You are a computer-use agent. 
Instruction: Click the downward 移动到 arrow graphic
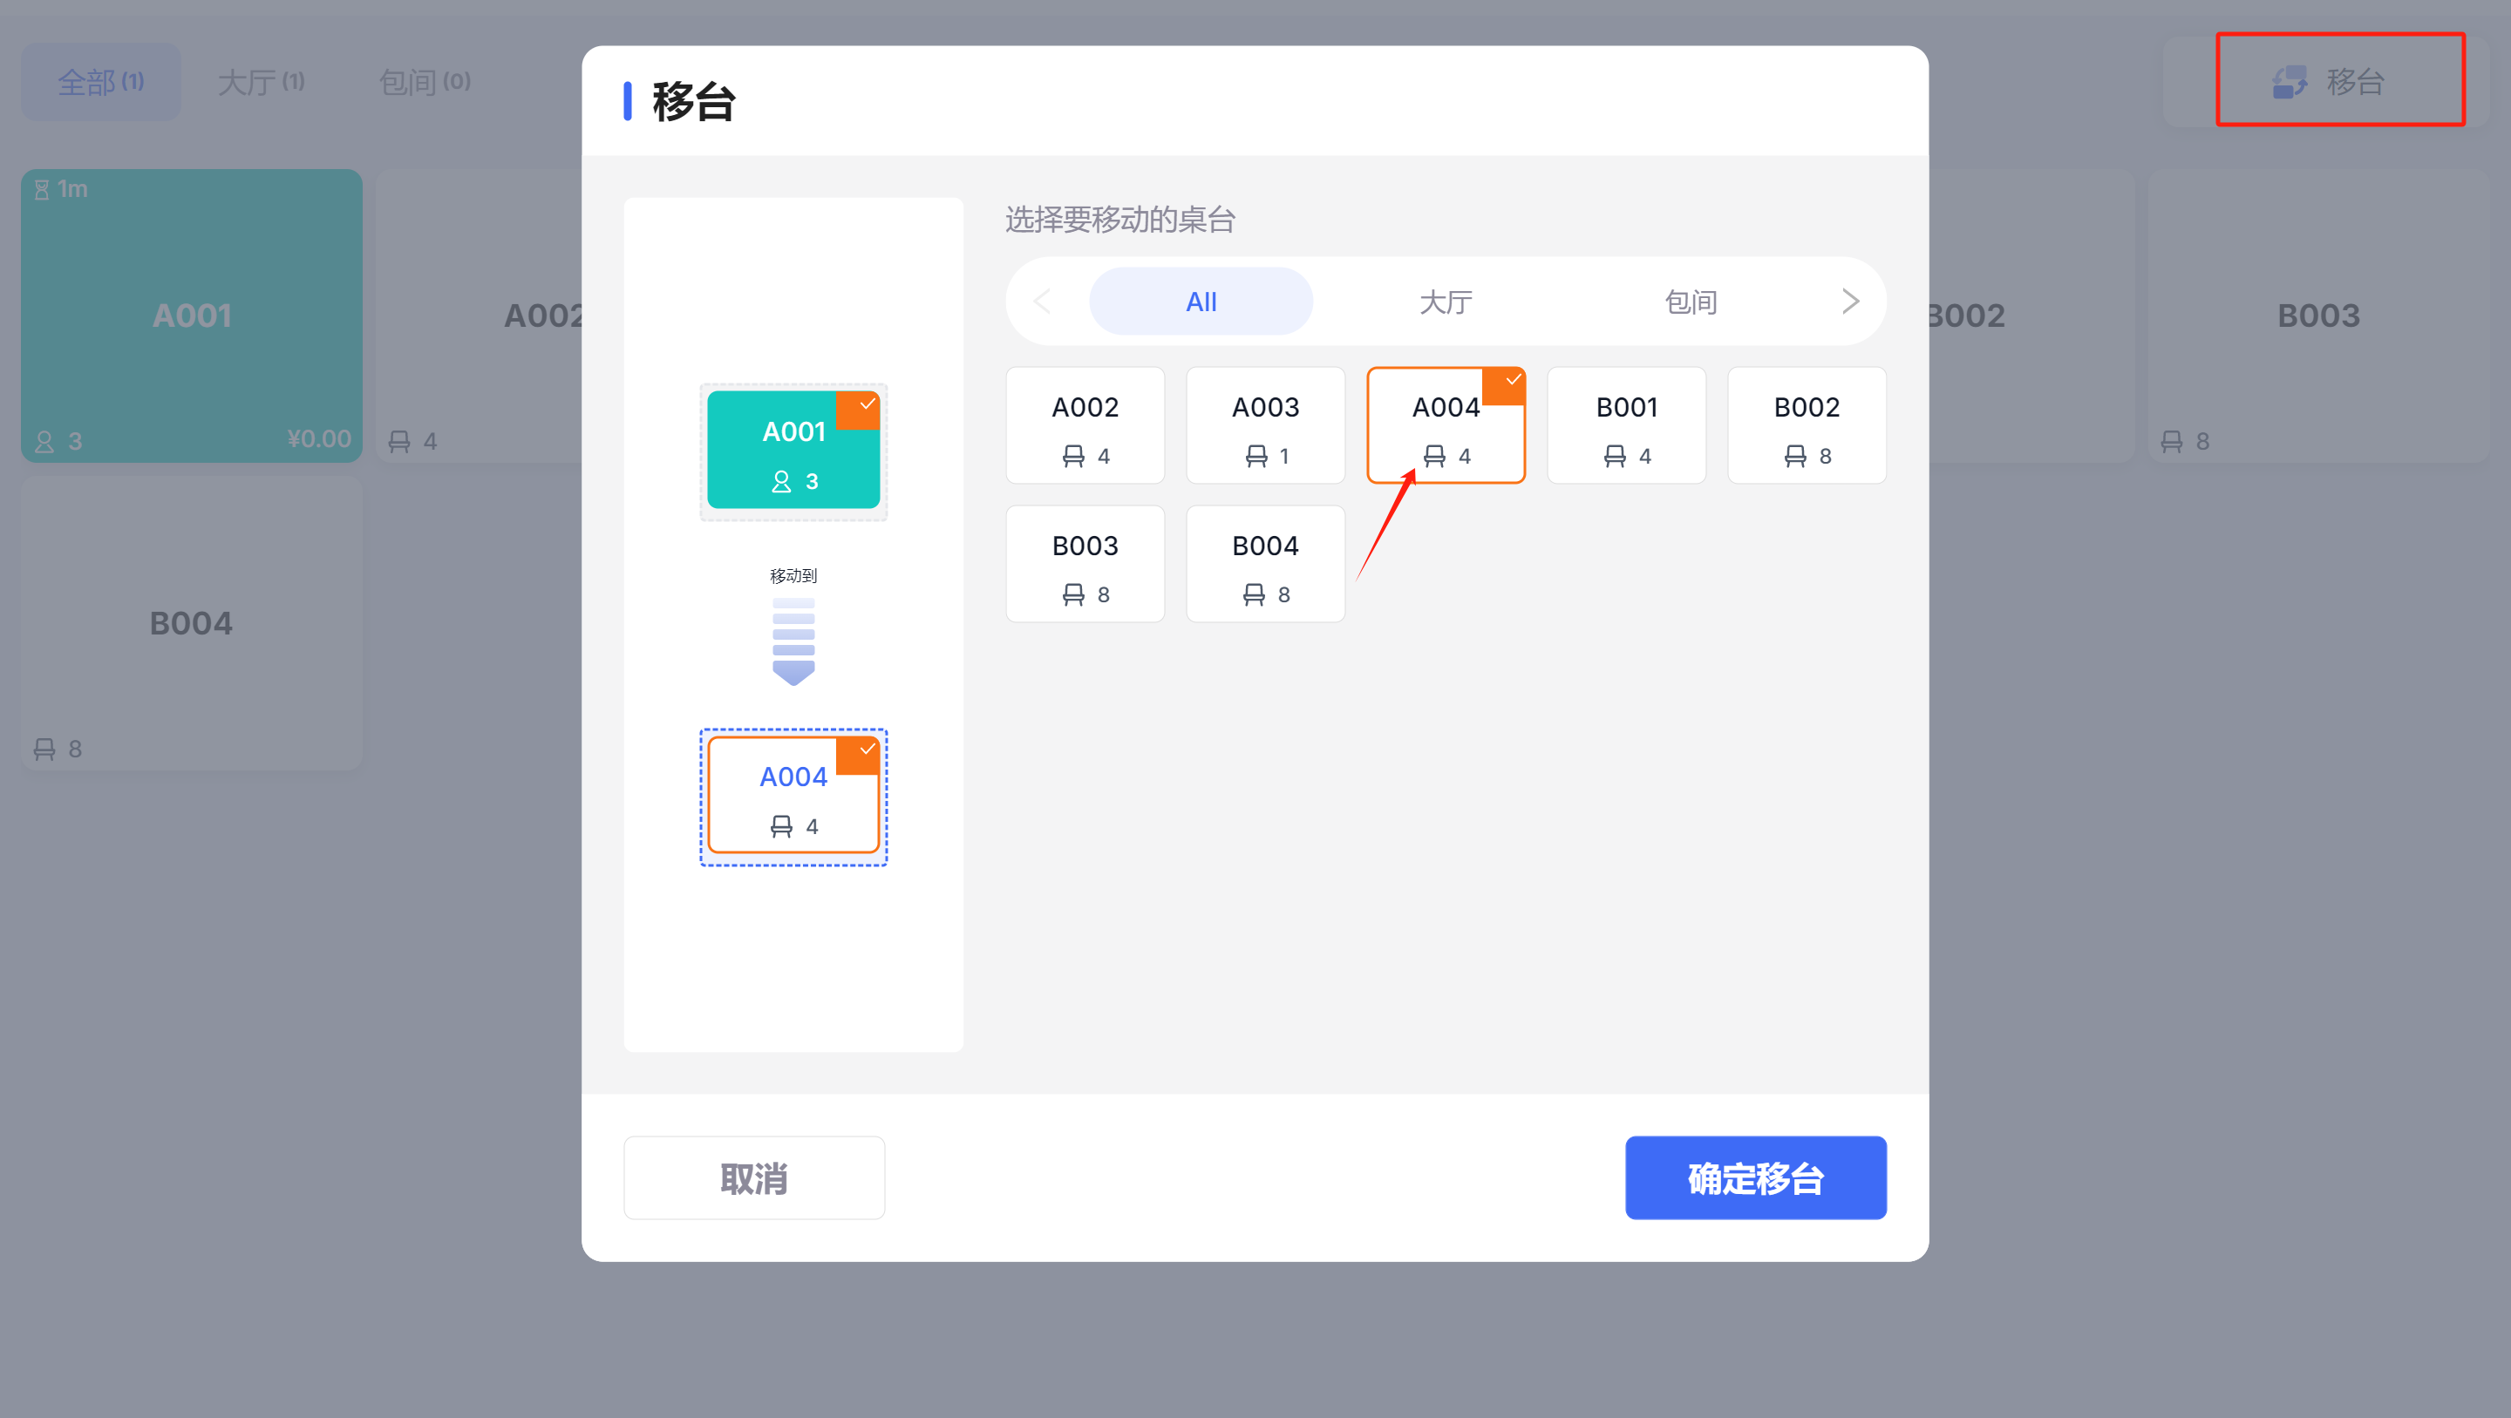[793, 641]
